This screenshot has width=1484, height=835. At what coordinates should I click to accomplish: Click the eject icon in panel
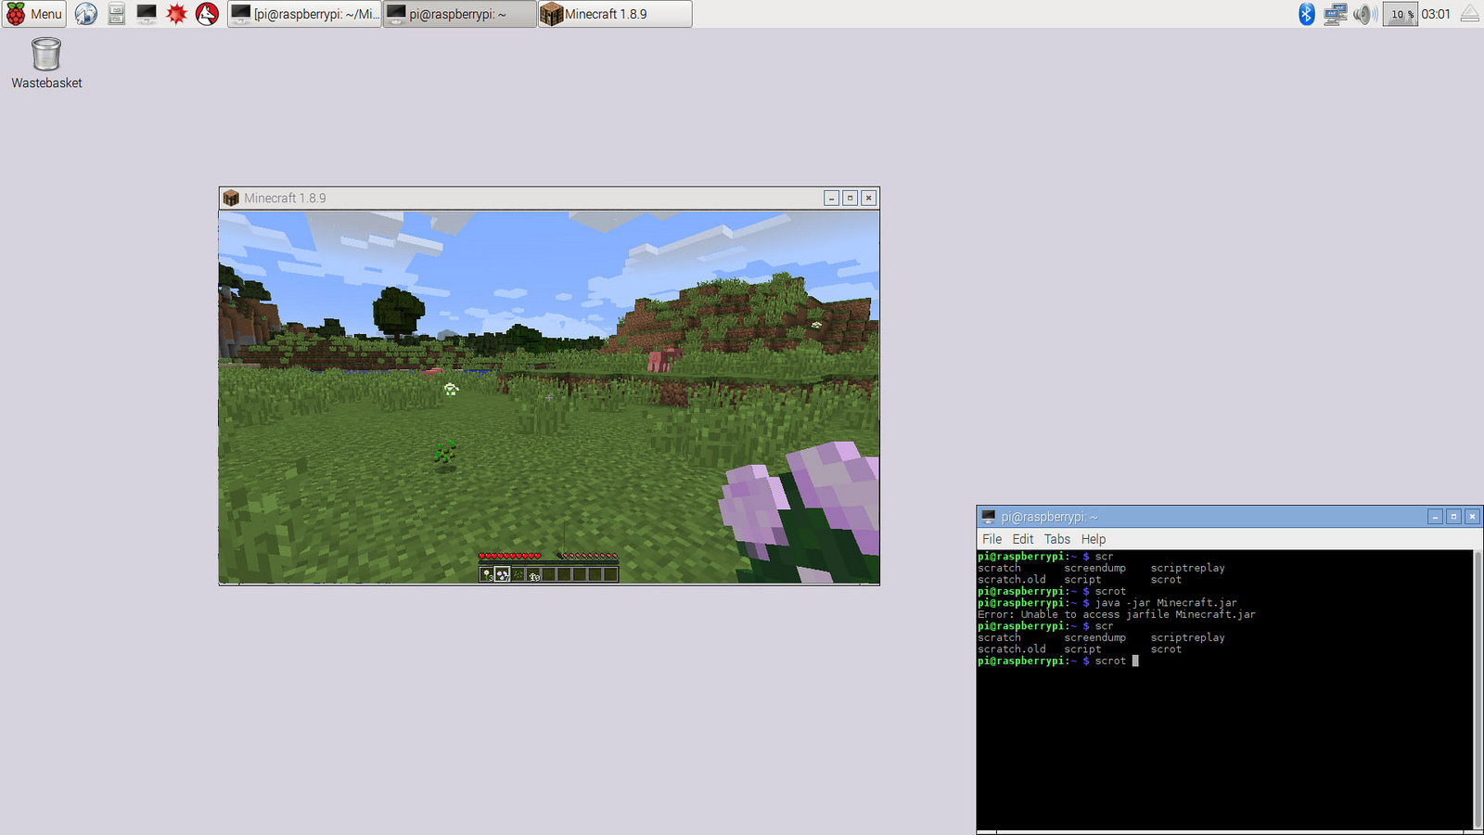tap(1470, 14)
